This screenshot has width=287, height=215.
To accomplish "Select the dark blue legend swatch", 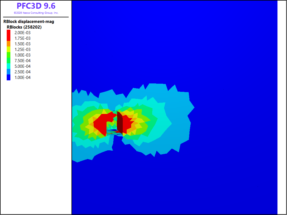I will point(8,78).
